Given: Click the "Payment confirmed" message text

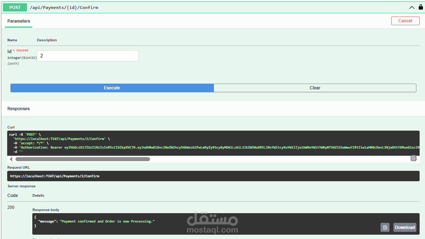Looking at the screenshot, I should tap(107, 221).
